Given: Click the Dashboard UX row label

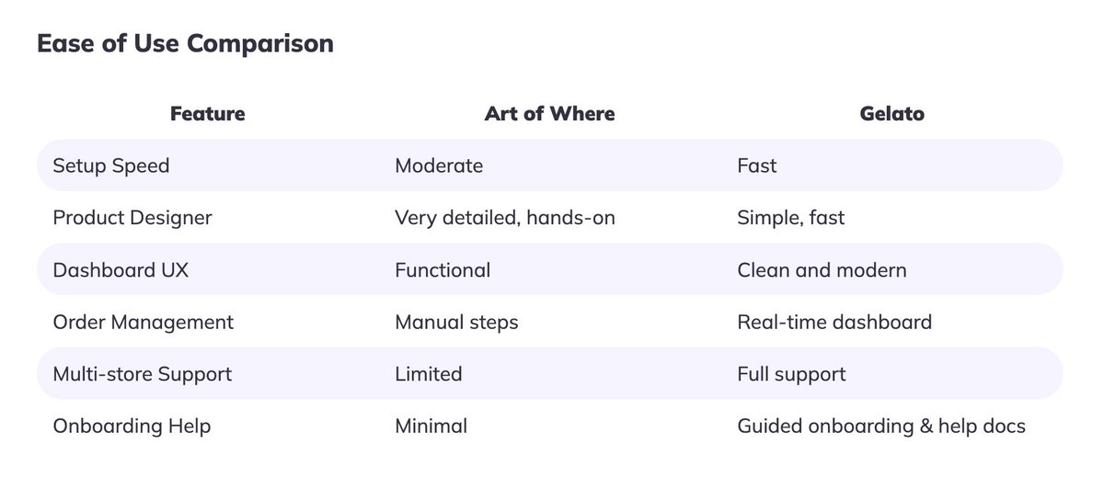Looking at the screenshot, I should click(121, 270).
